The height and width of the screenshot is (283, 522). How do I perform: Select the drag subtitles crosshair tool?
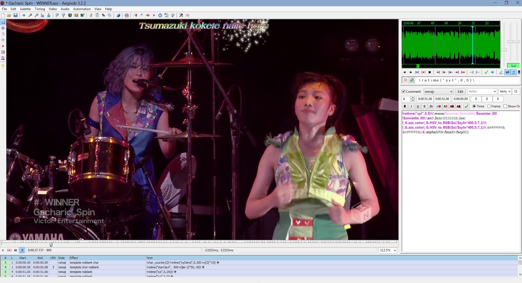(3, 28)
